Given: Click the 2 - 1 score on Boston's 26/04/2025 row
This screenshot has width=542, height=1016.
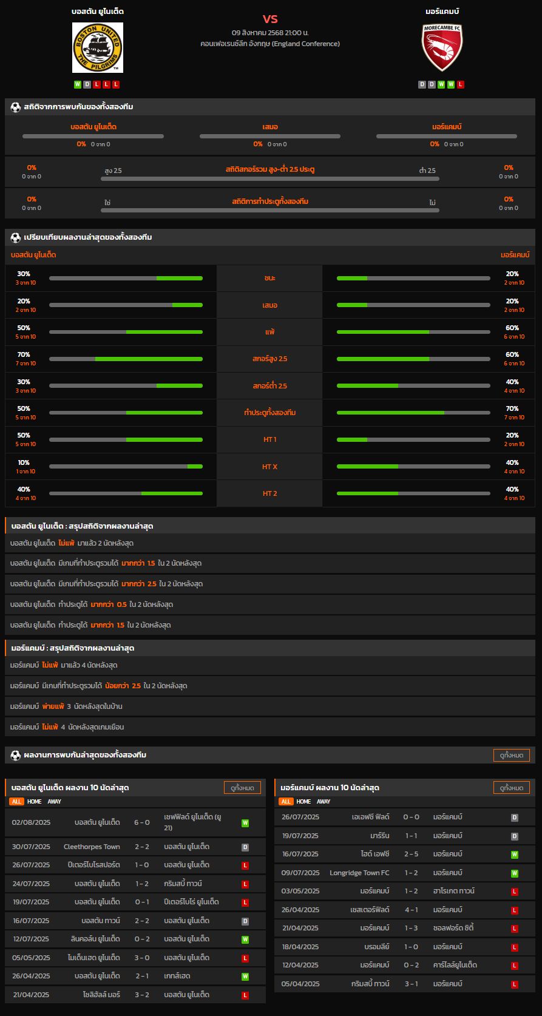Looking at the screenshot, I should pyautogui.click(x=142, y=977).
